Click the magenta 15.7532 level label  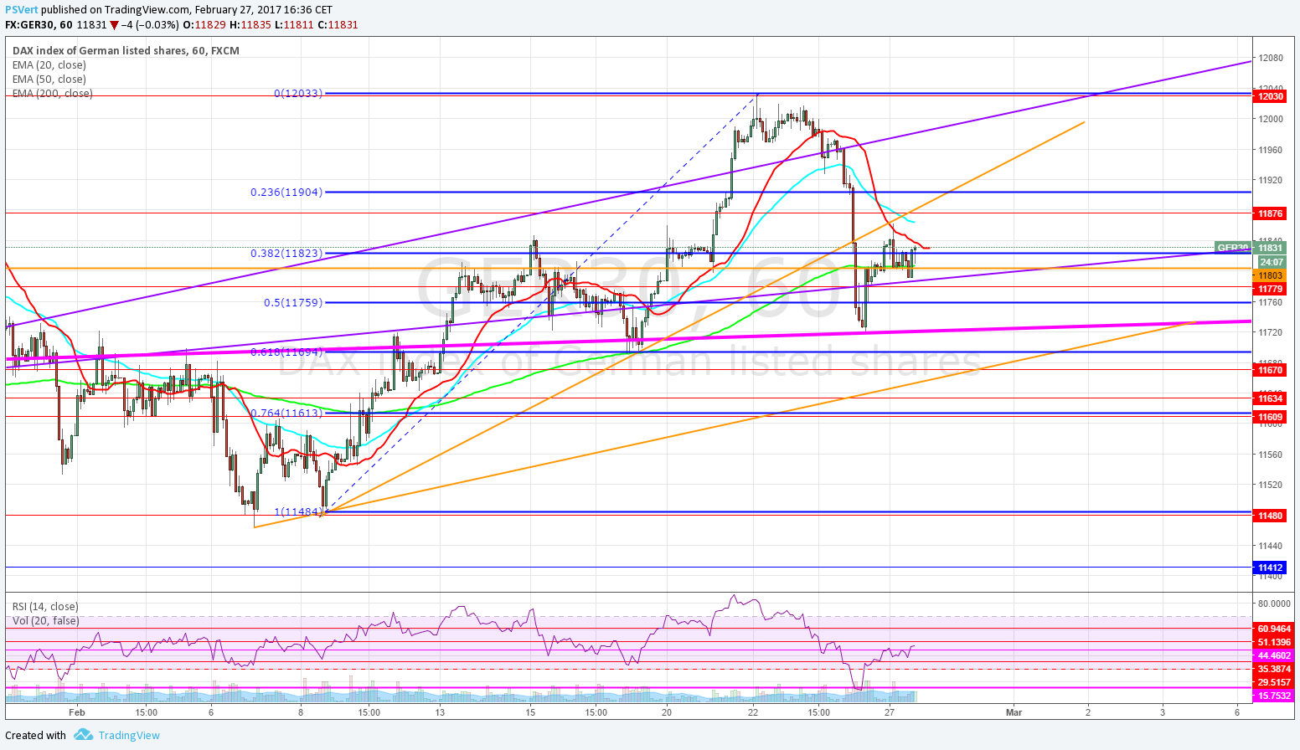(x=1273, y=696)
